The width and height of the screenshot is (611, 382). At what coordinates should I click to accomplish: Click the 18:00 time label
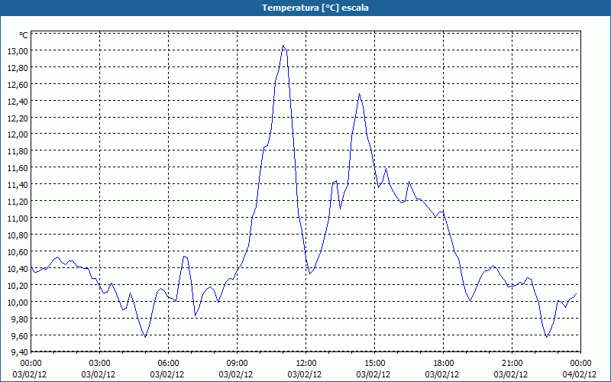(443, 364)
